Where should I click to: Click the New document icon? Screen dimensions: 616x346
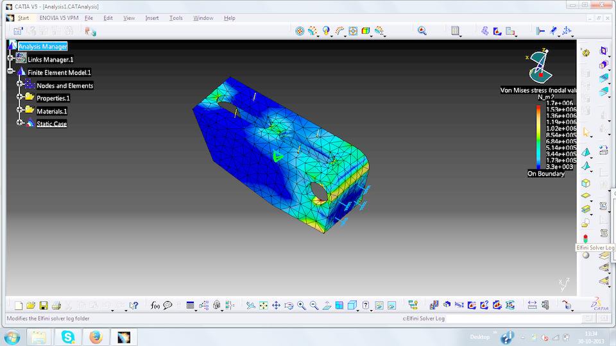coord(18,305)
